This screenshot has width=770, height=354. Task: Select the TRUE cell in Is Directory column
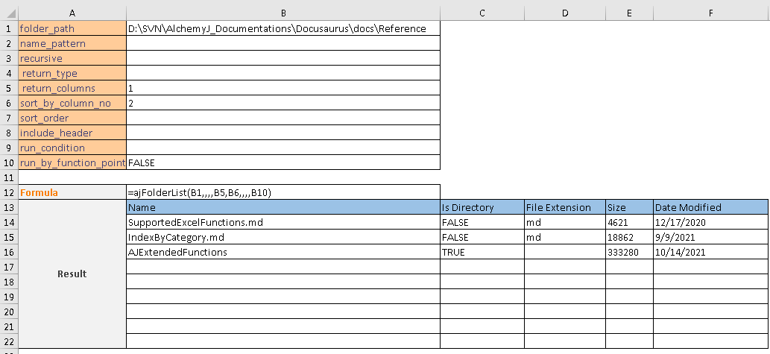(x=482, y=252)
